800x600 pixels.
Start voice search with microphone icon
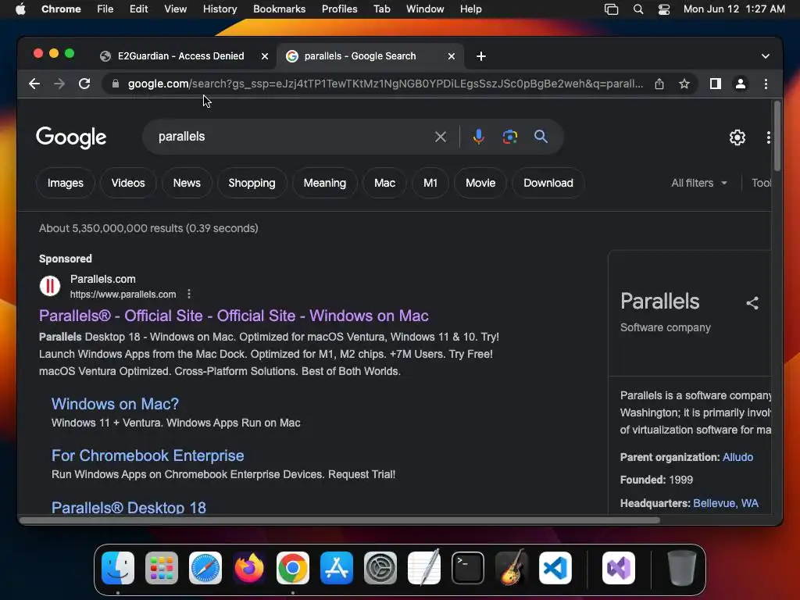coord(479,137)
